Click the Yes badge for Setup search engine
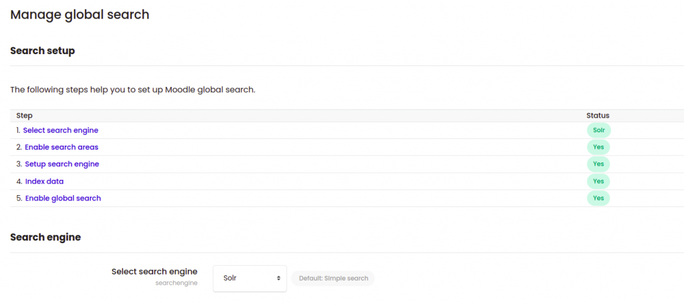Screen dimensions: 684x306 pyautogui.click(x=598, y=164)
